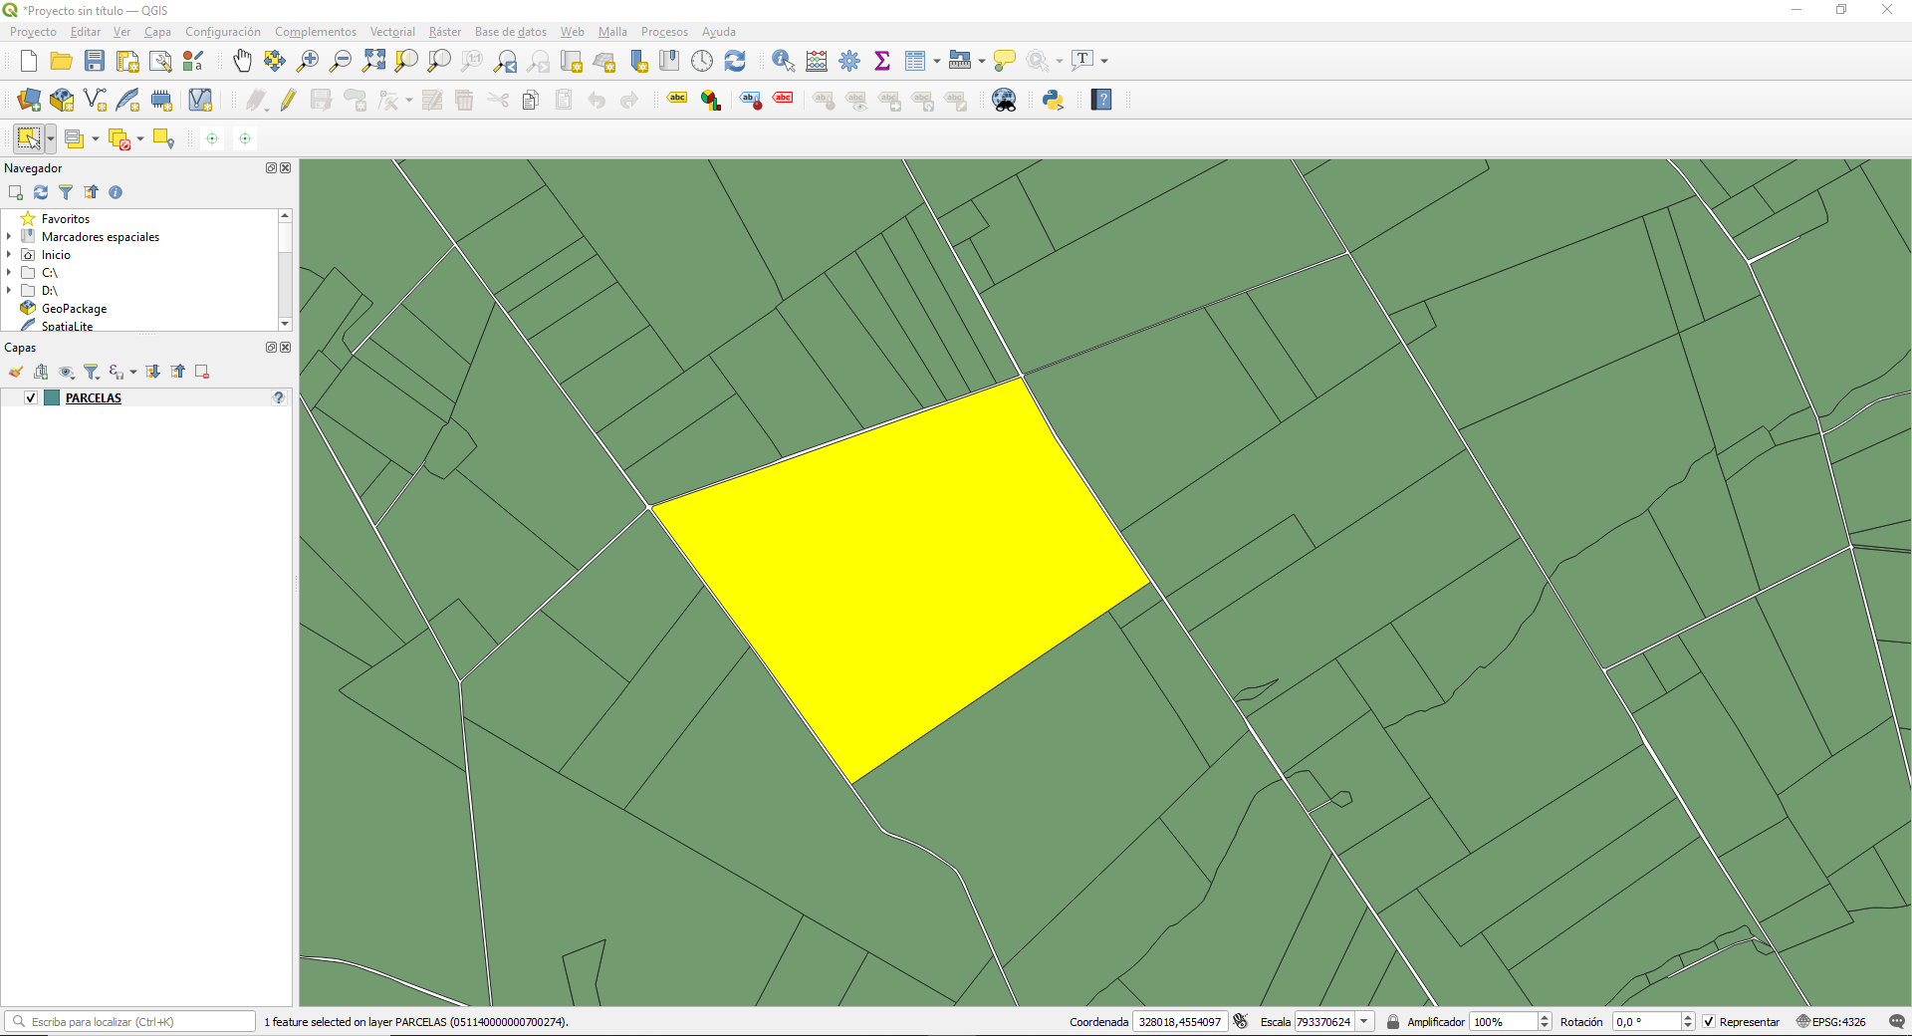Uncheck the PARCELAS layer visibility
This screenshot has height=1036, width=1912.
(x=30, y=397)
